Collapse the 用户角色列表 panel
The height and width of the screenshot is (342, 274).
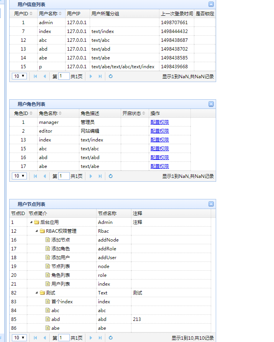(211, 104)
